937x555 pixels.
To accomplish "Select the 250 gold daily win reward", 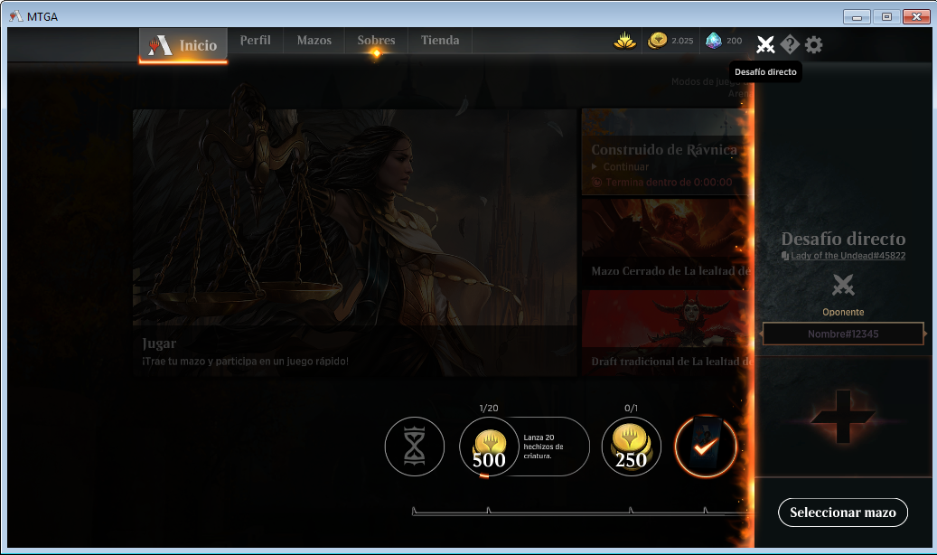I will coord(631,447).
